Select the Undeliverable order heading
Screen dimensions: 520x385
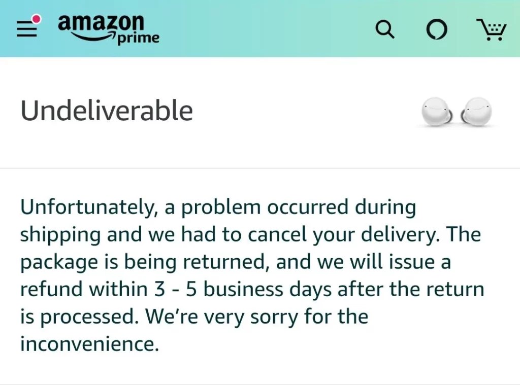tap(106, 110)
